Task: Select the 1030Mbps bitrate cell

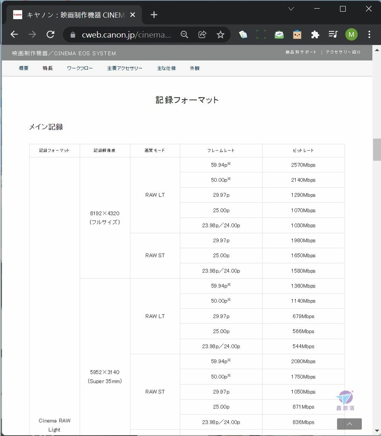Action: tap(303, 226)
